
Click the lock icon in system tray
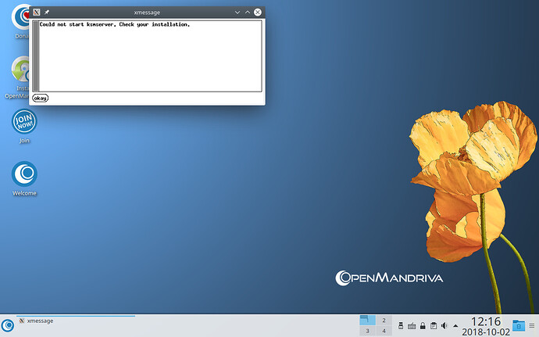tap(423, 325)
